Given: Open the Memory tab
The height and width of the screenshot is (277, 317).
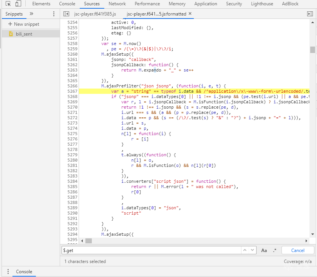Looking at the screenshot, I should [x=177, y=4].
